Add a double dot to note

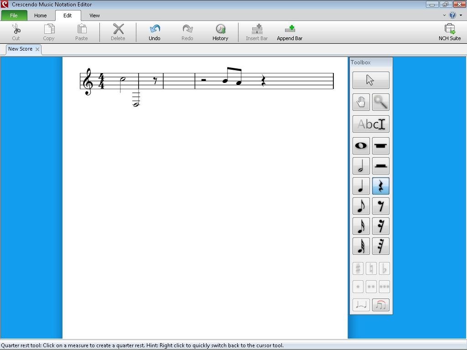[x=371, y=287]
